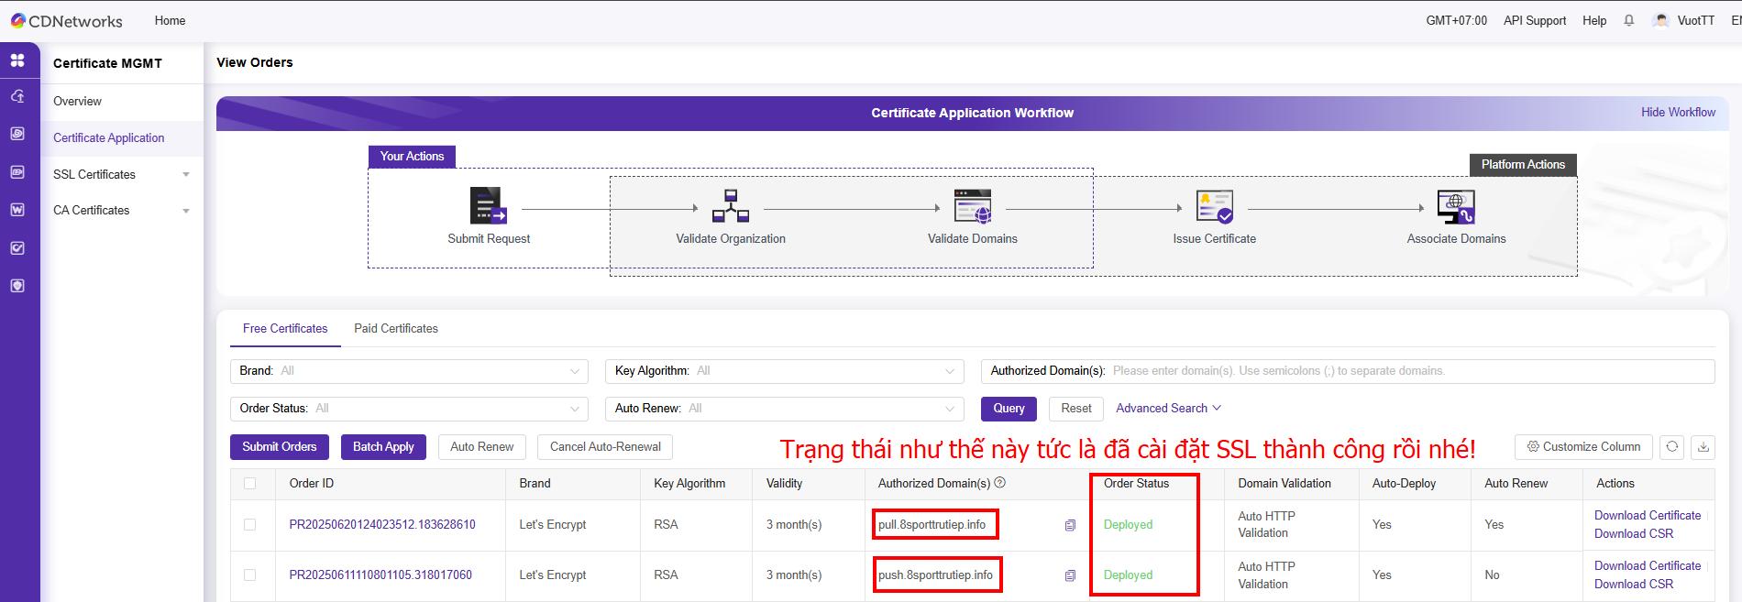
Task: Copy the push.8sporttrutiep.info domain icon
Action: tap(1070, 575)
